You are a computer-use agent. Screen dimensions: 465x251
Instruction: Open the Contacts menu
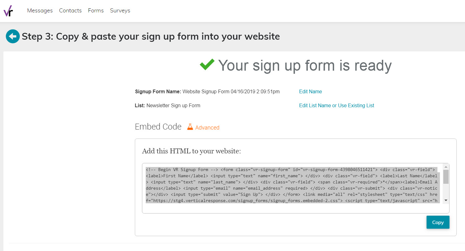click(x=70, y=11)
